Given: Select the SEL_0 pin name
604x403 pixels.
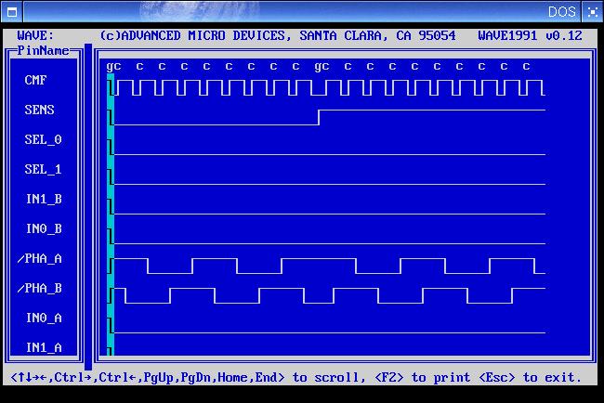Looking at the screenshot, I should click(x=43, y=139).
